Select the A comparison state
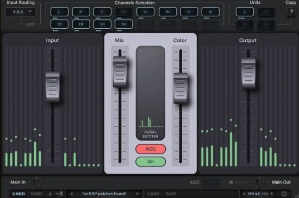 coord(50,194)
